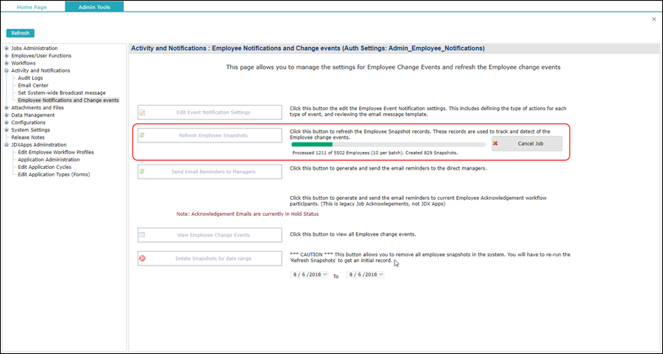
Task: Click the View Employee Change Events icon
Action: pos(143,235)
